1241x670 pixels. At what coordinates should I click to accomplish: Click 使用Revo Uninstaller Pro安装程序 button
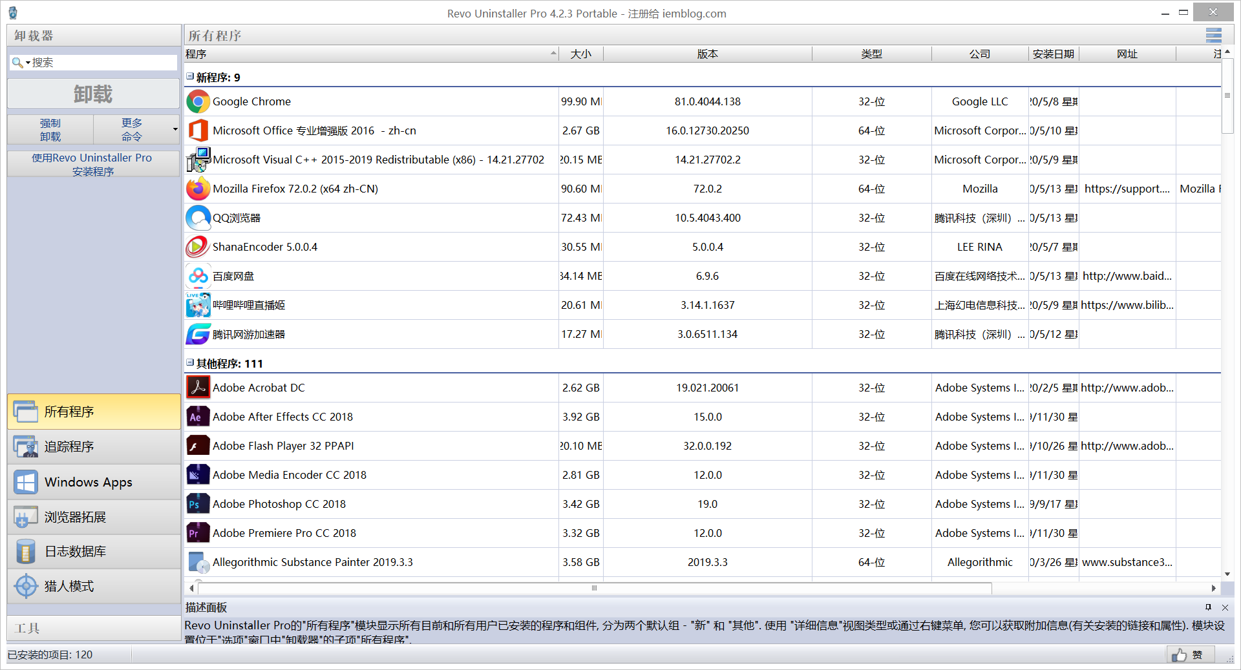pyautogui.click(x=94, y=164)
